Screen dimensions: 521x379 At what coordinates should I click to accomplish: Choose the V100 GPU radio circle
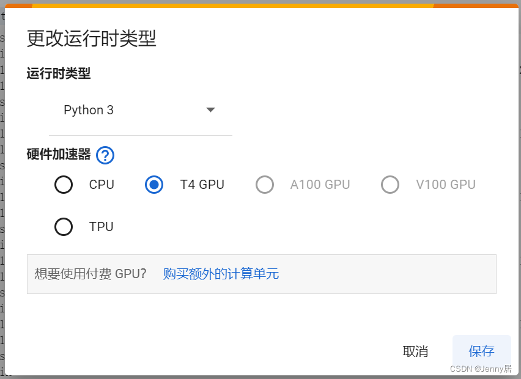click(390, 185)
